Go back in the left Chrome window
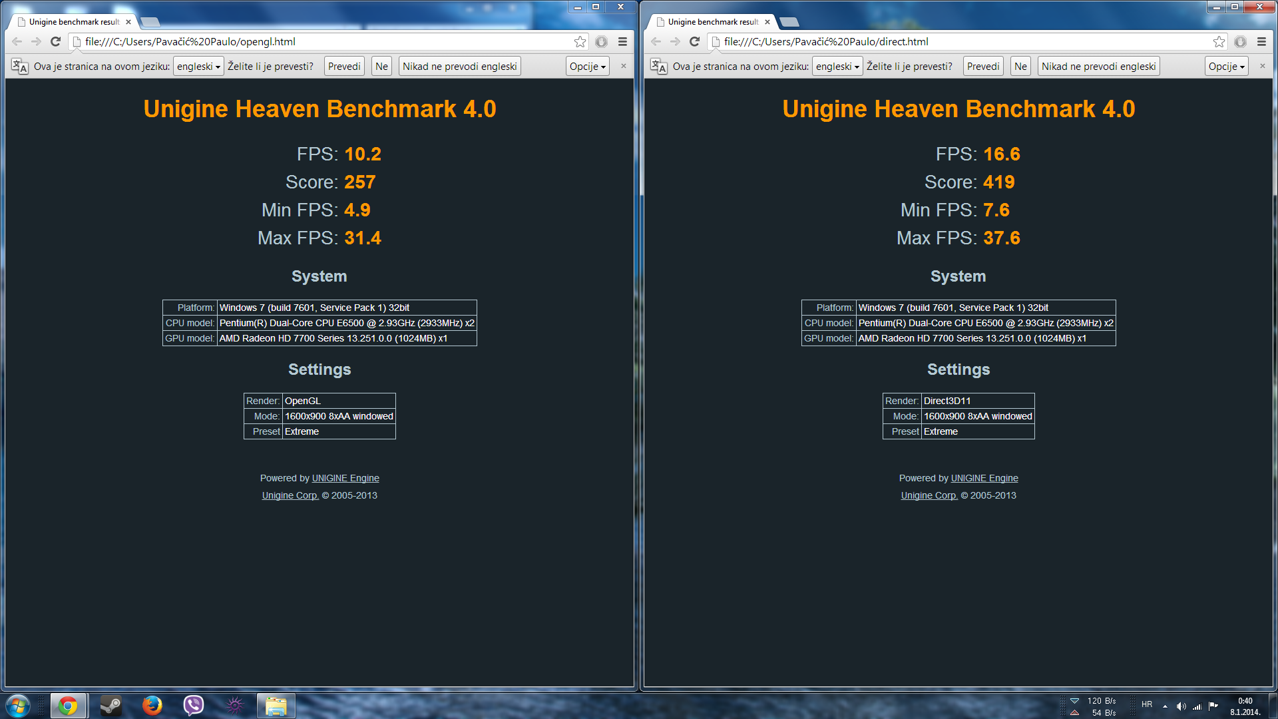The width and height of the screenshot is (1278, 719). pyautogui.click(x=17, y=41)
